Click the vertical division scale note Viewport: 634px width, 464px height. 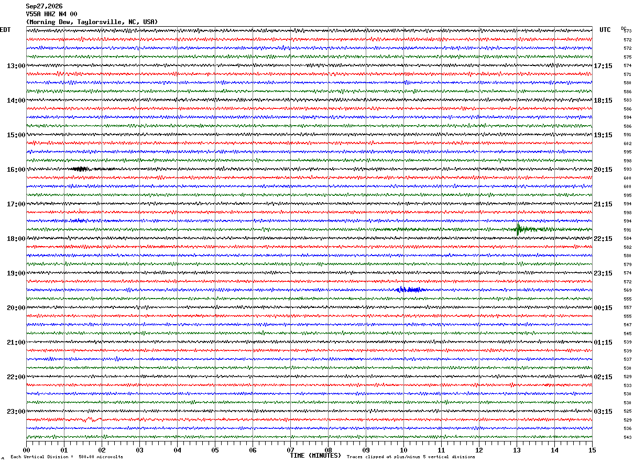click(67, 457)
